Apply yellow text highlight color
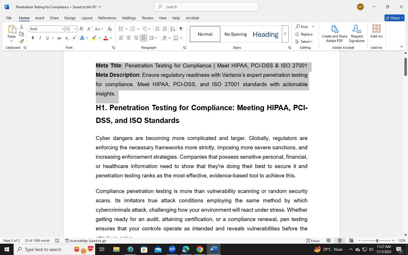This screenshot has height=255, width=408. pos(94,38)
